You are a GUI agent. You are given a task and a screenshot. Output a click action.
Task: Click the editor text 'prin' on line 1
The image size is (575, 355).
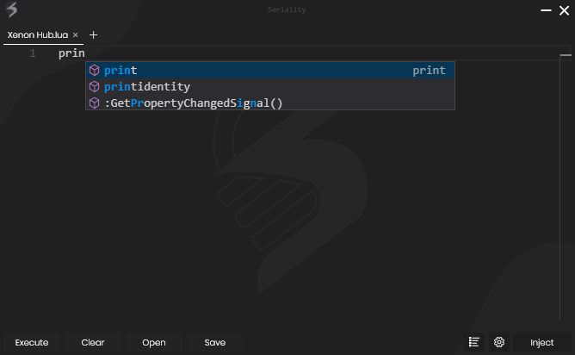tap(71, 53)
